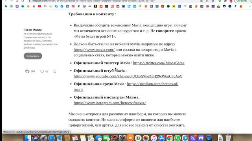Open the Instagram bookmark in bookmarks bar
The image size is (252, 141).
coord(73,6)
